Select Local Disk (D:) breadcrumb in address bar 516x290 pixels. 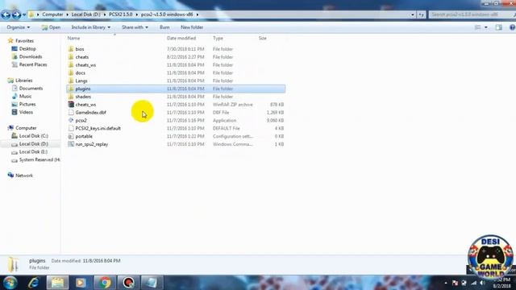86,14
